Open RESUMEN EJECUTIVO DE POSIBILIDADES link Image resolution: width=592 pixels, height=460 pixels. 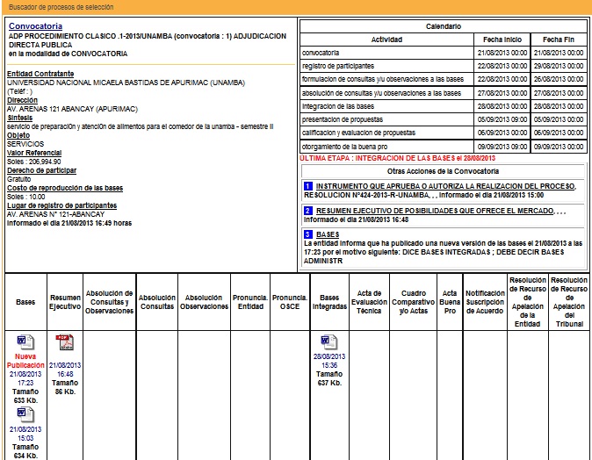click(x=435, y=211)
